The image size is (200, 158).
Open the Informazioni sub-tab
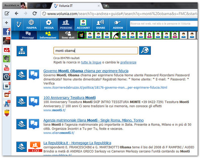tap(48, 35)
